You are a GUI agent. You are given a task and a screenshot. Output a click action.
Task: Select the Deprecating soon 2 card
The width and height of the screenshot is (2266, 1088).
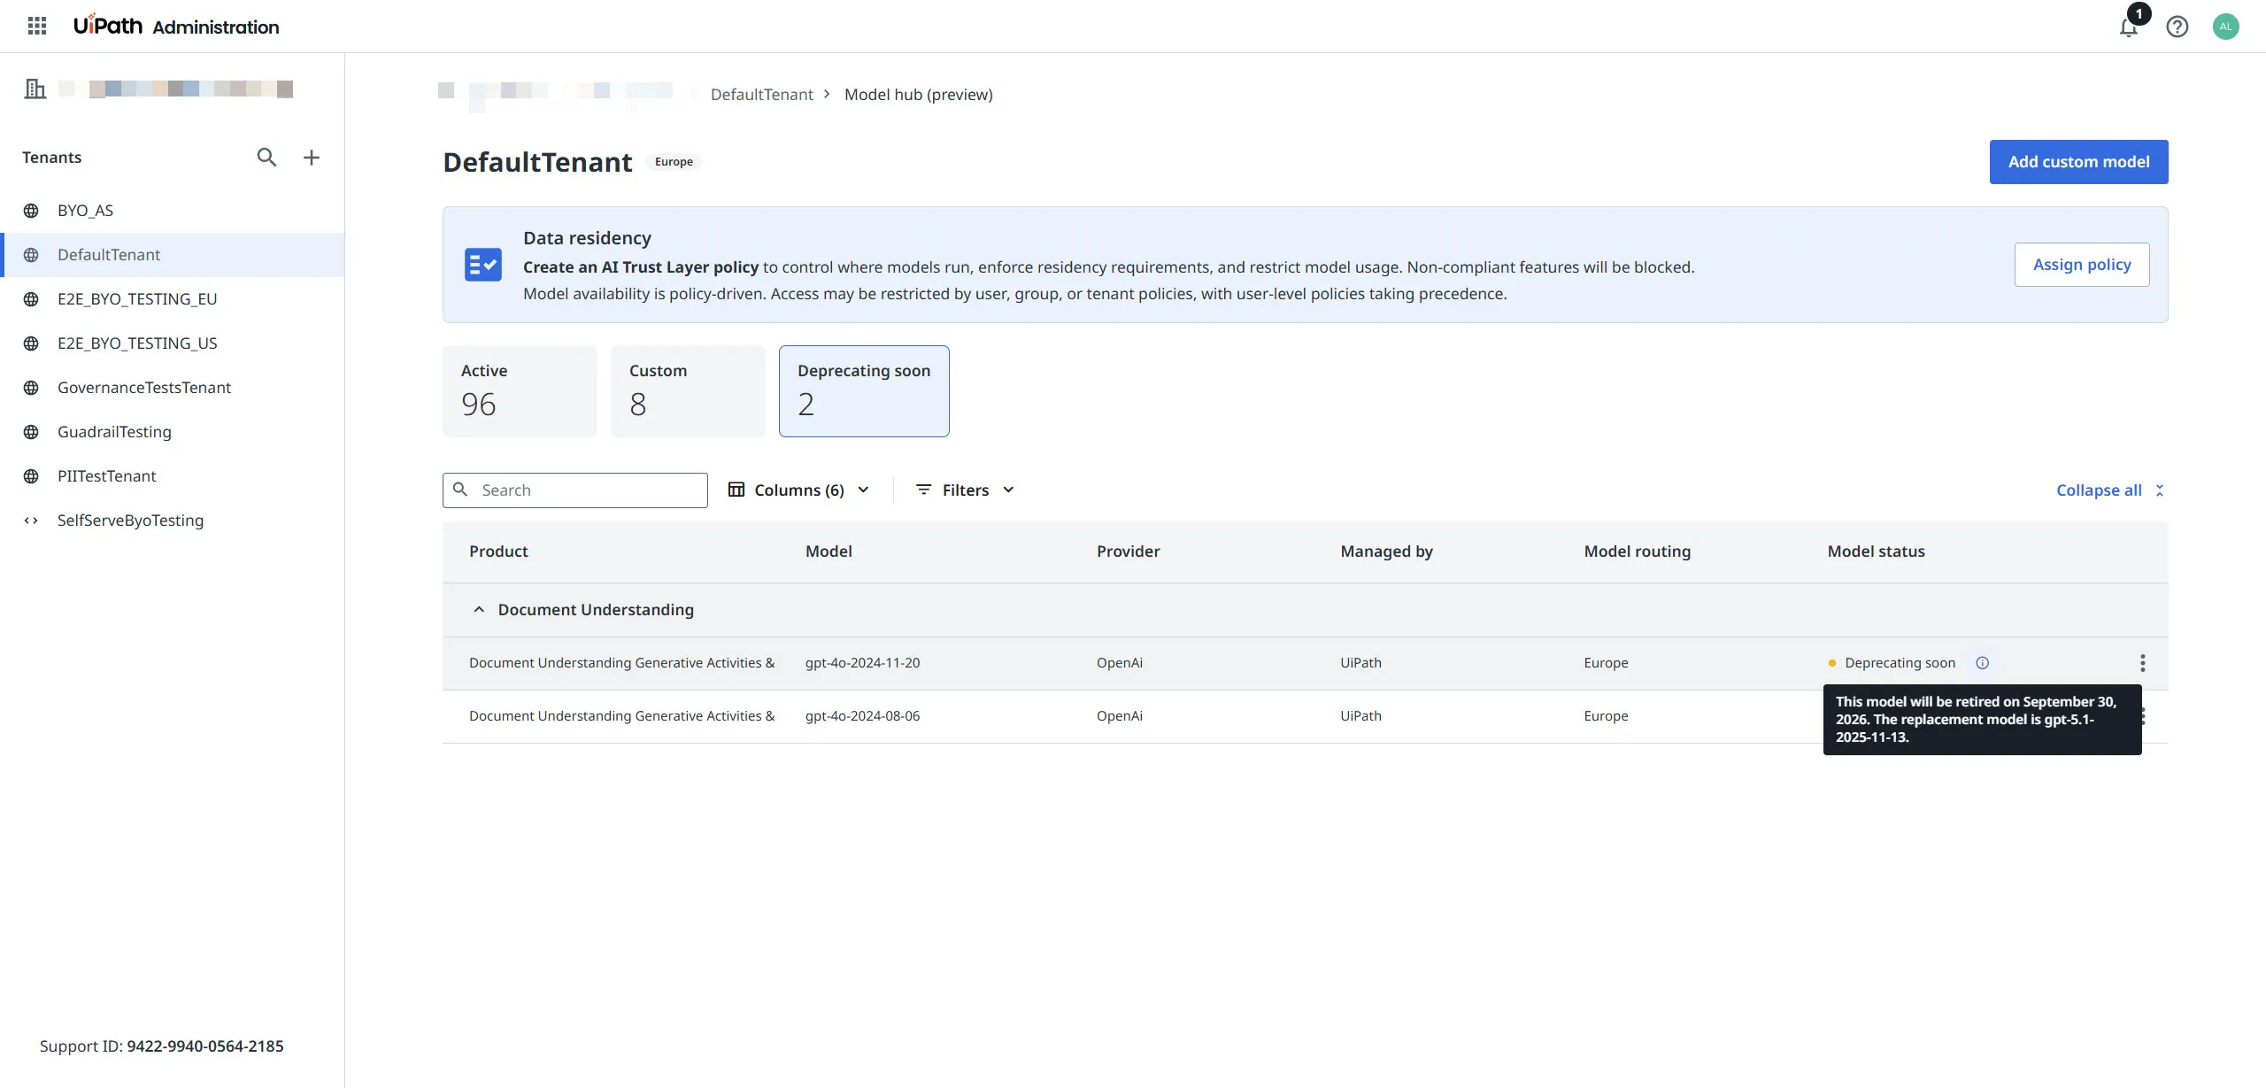tap(864, 391)
